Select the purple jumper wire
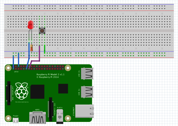This screenshot has width=178, height=126. click(39, 53)
